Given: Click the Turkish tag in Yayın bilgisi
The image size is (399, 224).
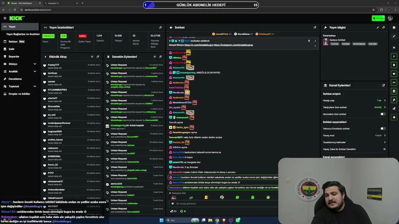Looking at the screenshot, I should coord(334,44).
